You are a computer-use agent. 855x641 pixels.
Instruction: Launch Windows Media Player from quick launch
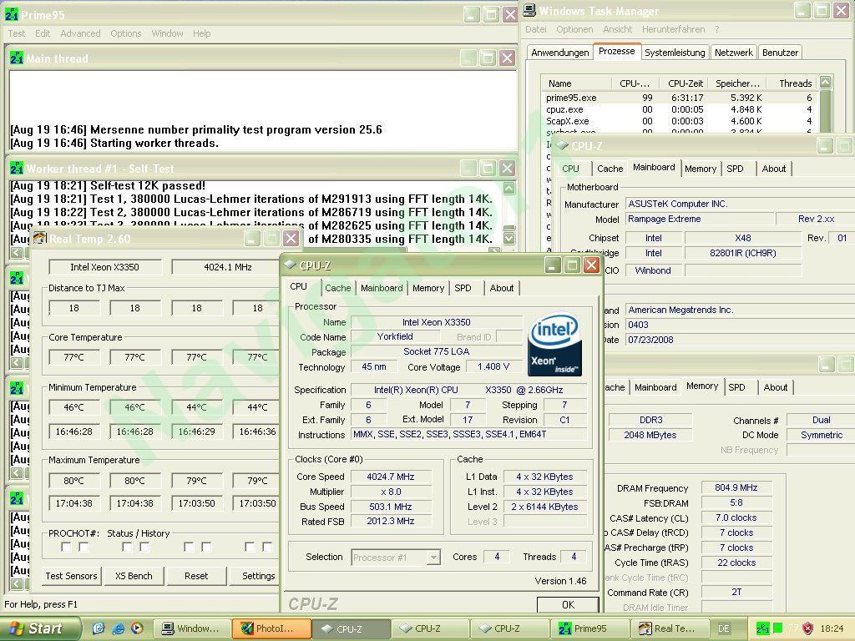click(138, 628)
